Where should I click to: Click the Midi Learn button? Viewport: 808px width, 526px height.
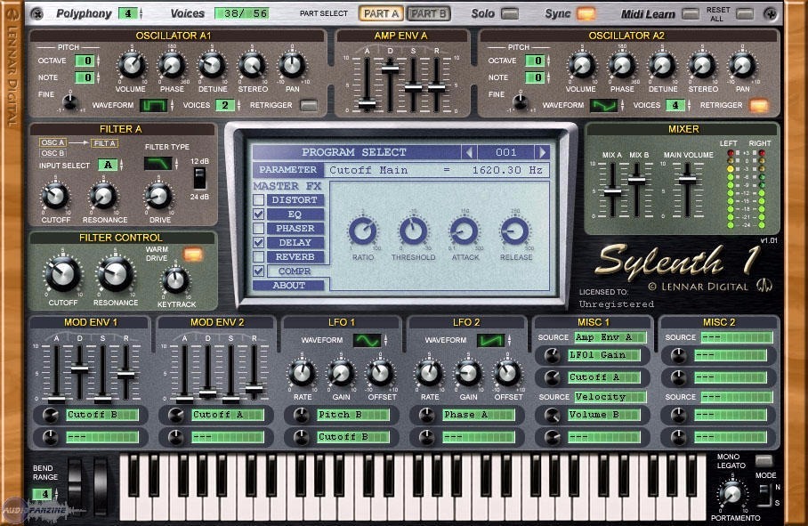[x=691, y=14]
